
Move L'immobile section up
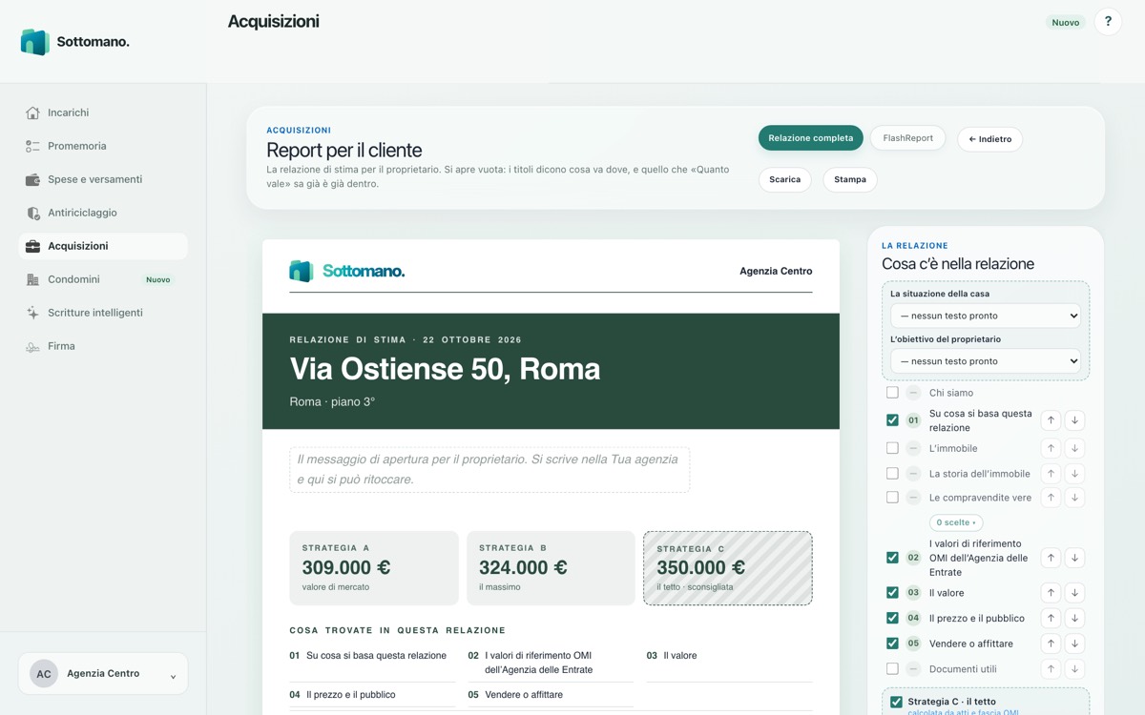click(x=1051, y=448)
